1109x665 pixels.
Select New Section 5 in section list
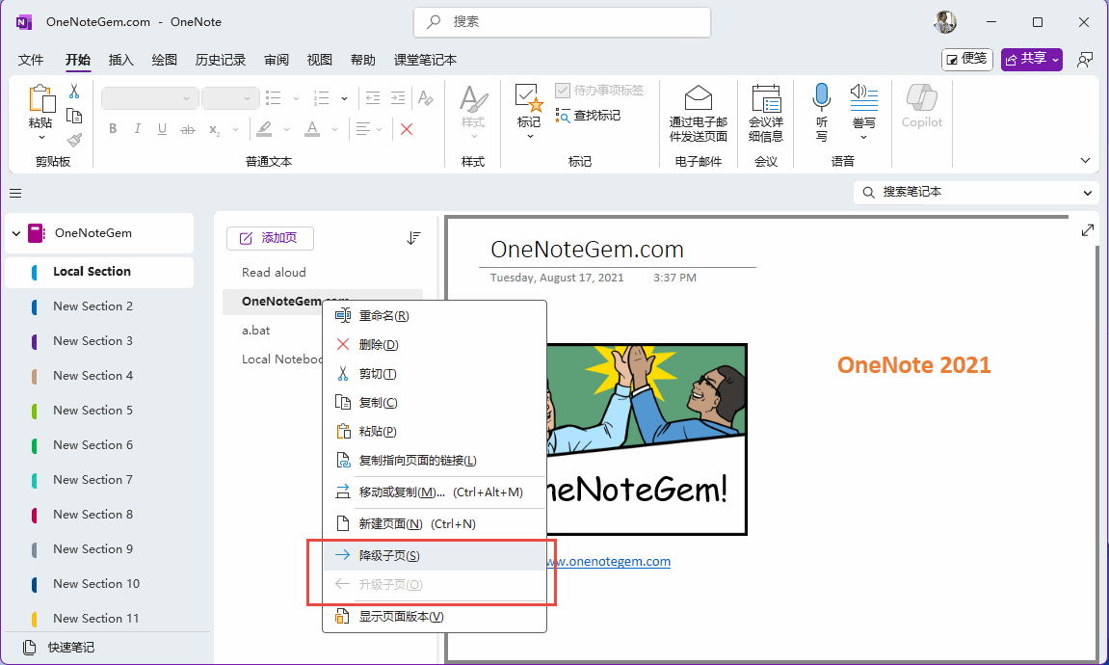(92, 411)
